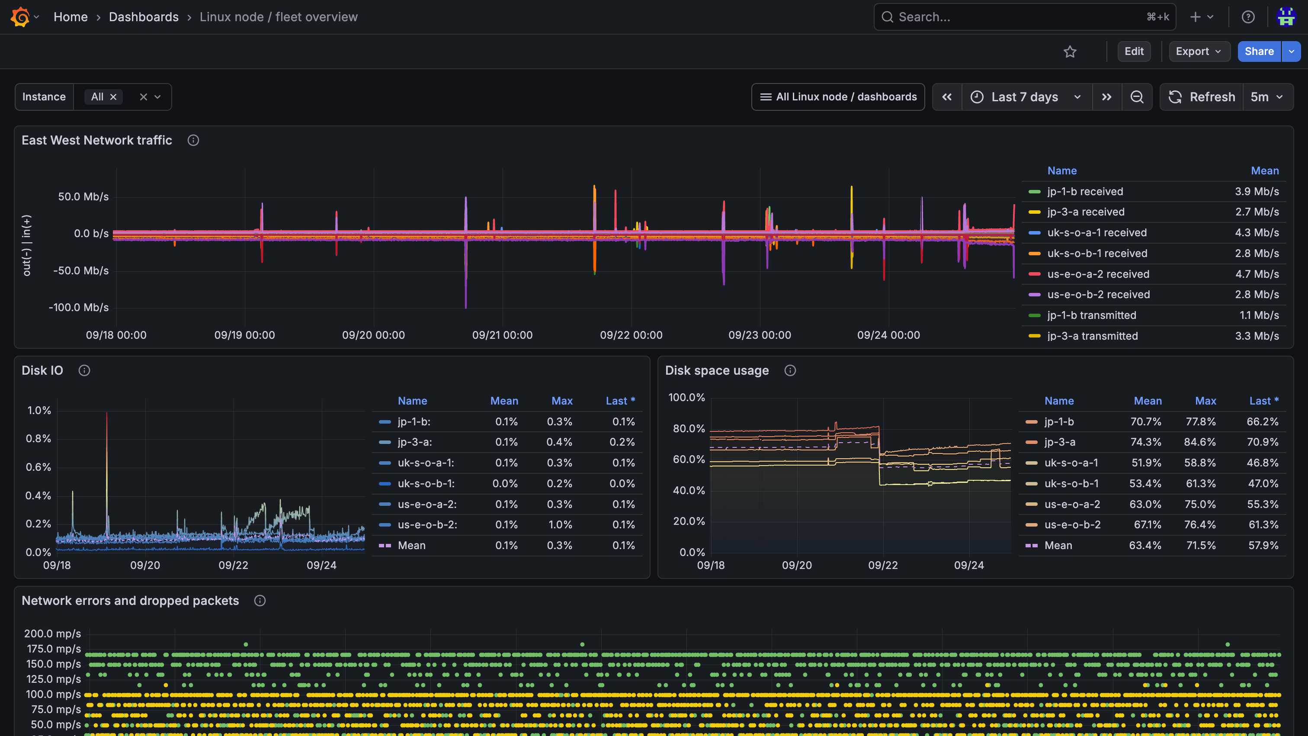
Task: Zoom out the time range
Action: click(1137, 97)
